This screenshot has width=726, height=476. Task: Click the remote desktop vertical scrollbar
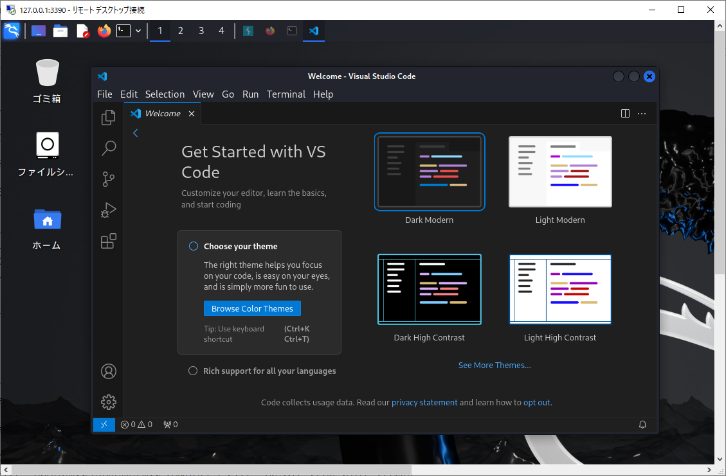pos(720,153)
